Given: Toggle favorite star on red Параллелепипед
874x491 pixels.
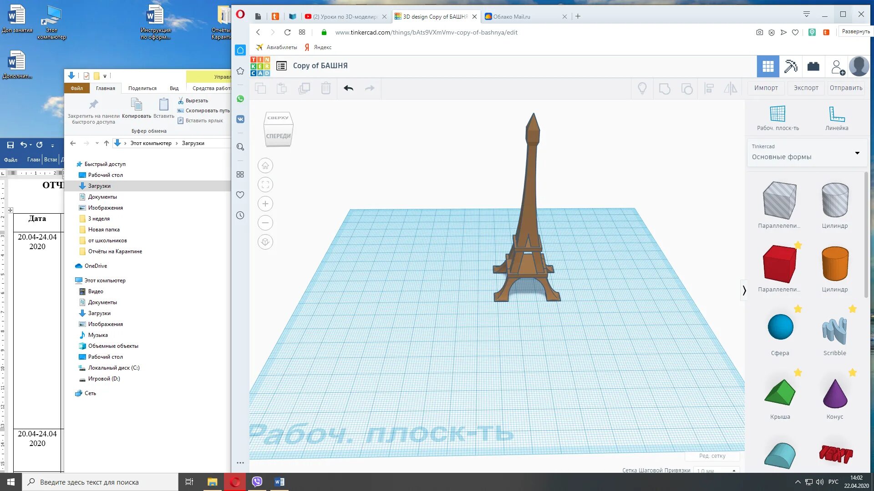Looking at the screenshot, I should click(798, 245).
